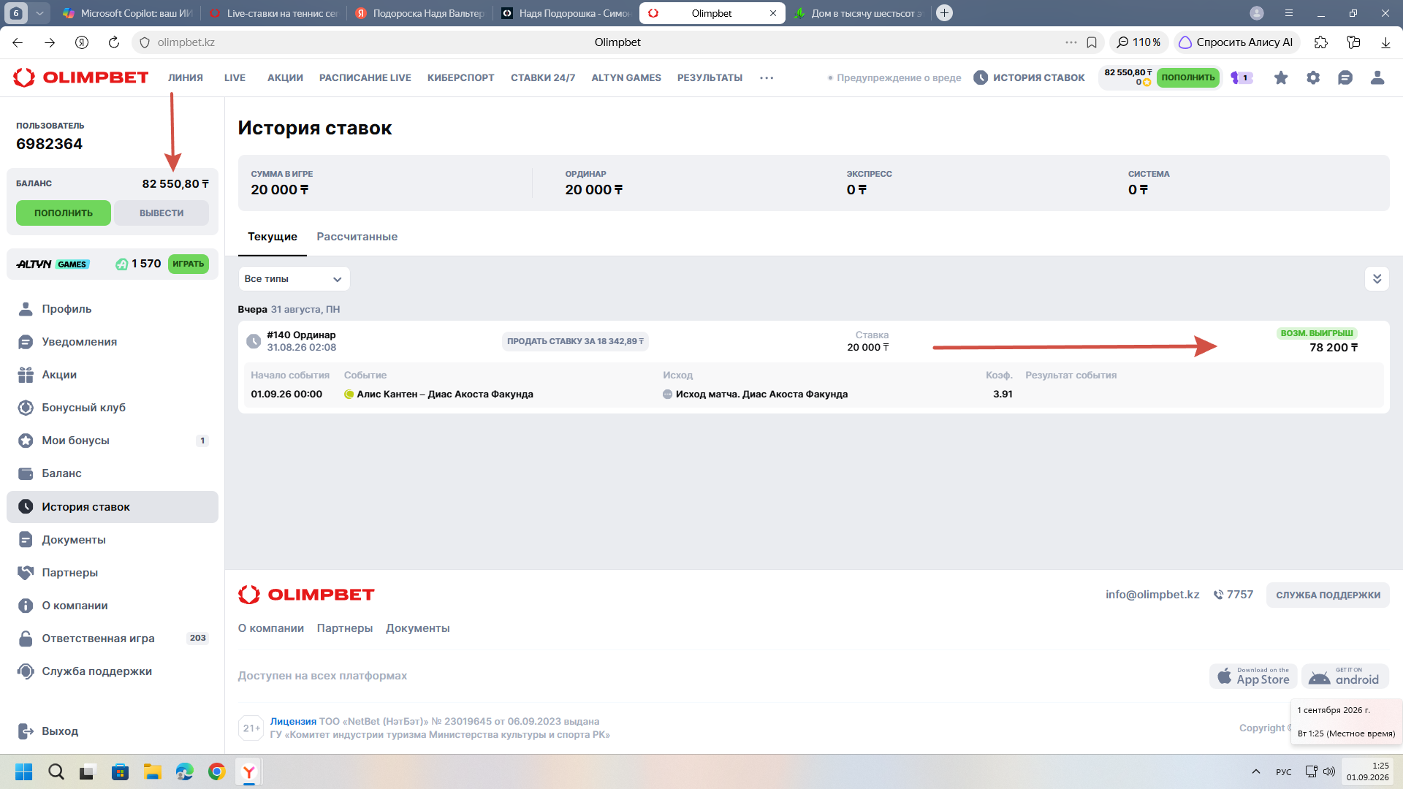This screenshot has height=789, width=1403.
Task: Open АКЦИИ in top navigation
Action: tap(285, 78)
